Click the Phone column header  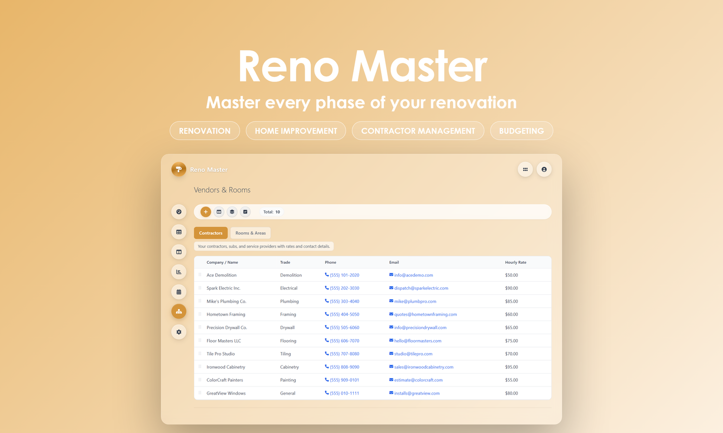tap(330, 262)
